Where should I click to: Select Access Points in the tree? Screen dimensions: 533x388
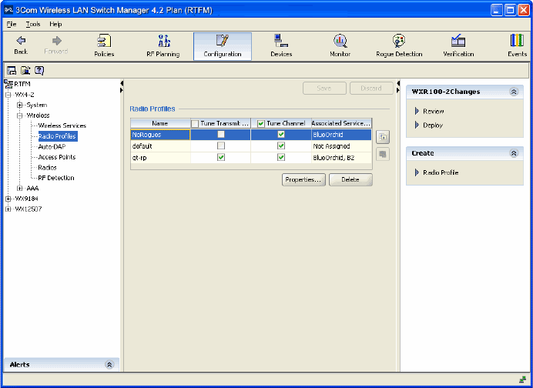click(x=57, y=157)
